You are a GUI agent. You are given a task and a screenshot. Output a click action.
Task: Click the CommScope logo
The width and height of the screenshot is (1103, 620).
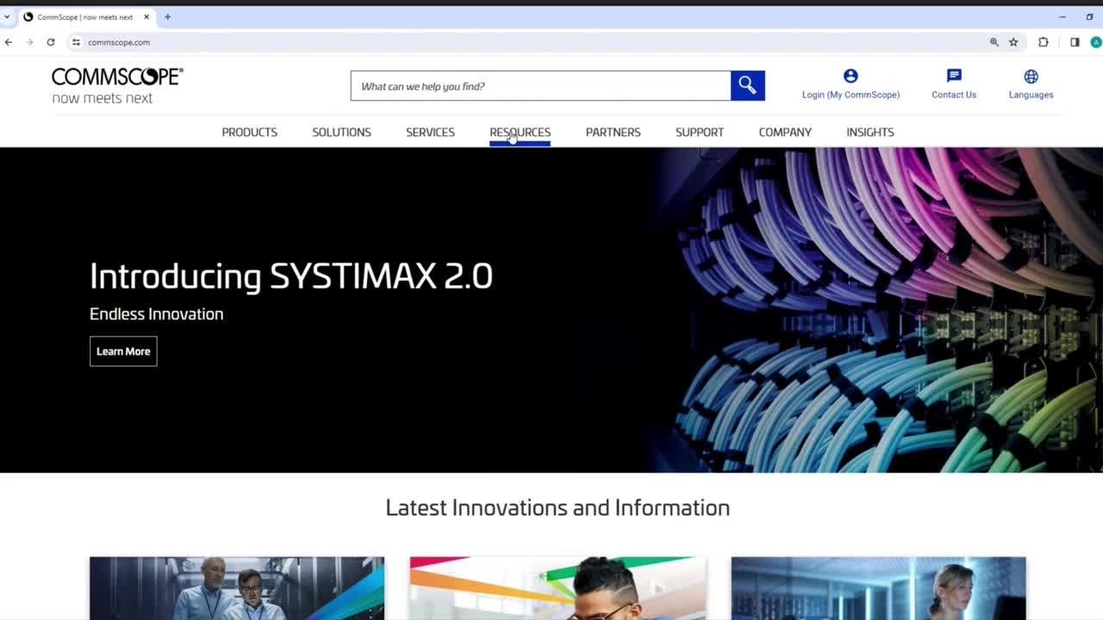point(117,86)
